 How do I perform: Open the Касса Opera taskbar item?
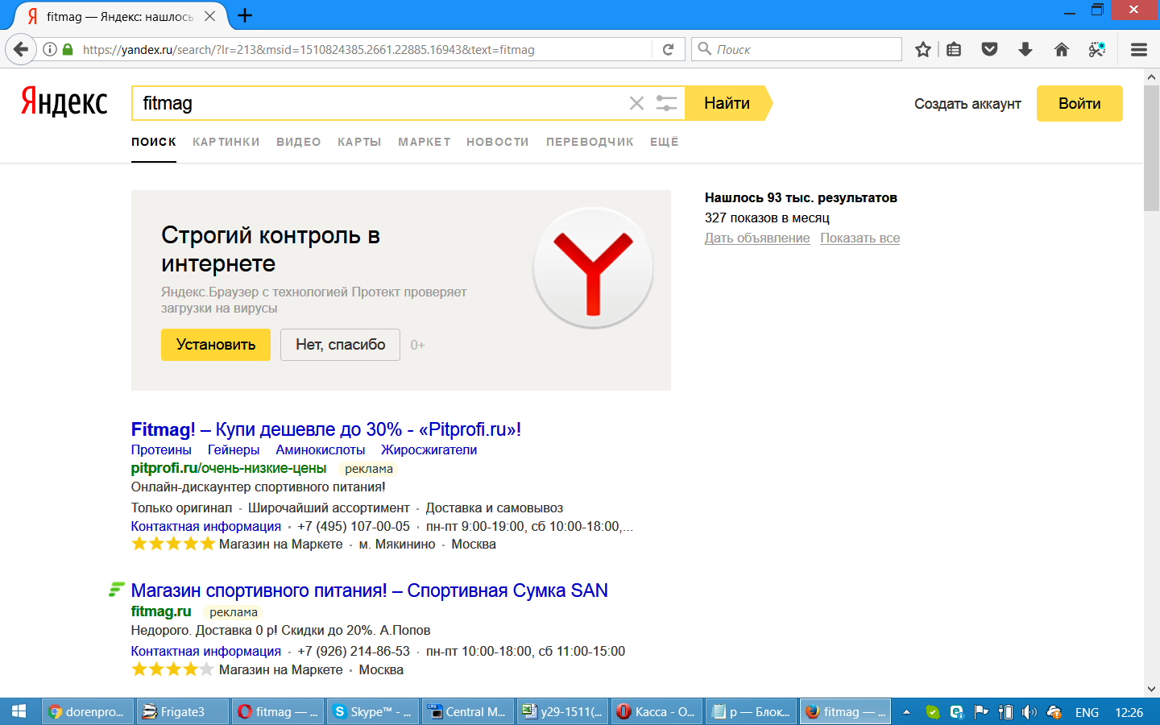coord(657,711)
